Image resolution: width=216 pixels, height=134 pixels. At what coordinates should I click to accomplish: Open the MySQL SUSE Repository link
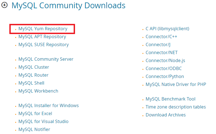pyautogui.click(x=43, y=45)
